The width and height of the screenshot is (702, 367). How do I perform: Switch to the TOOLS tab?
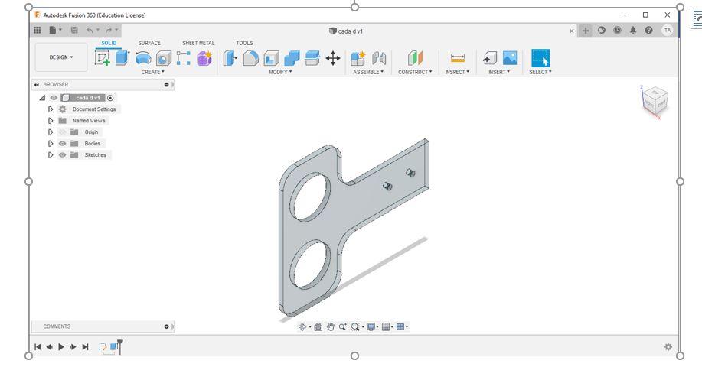[x=244, y=43]
